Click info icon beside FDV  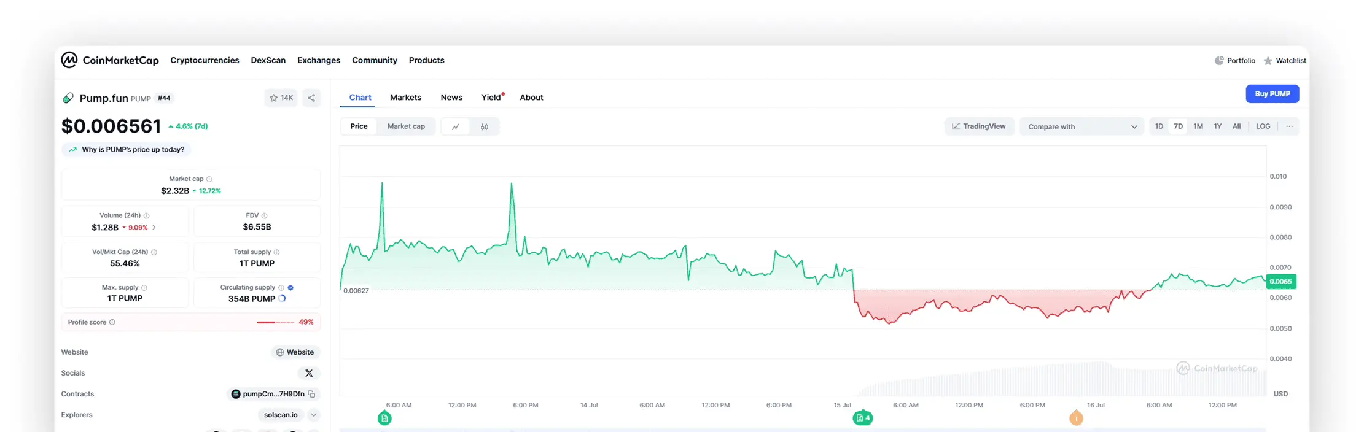click(265, 215)
